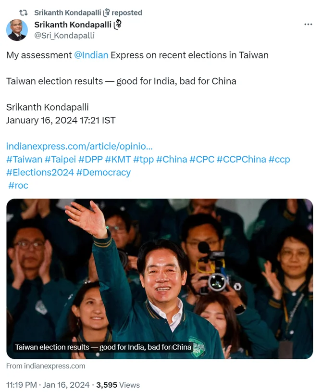322x392 pixels.
Task: Click the repost arrows icon
Action: [24, 13]
